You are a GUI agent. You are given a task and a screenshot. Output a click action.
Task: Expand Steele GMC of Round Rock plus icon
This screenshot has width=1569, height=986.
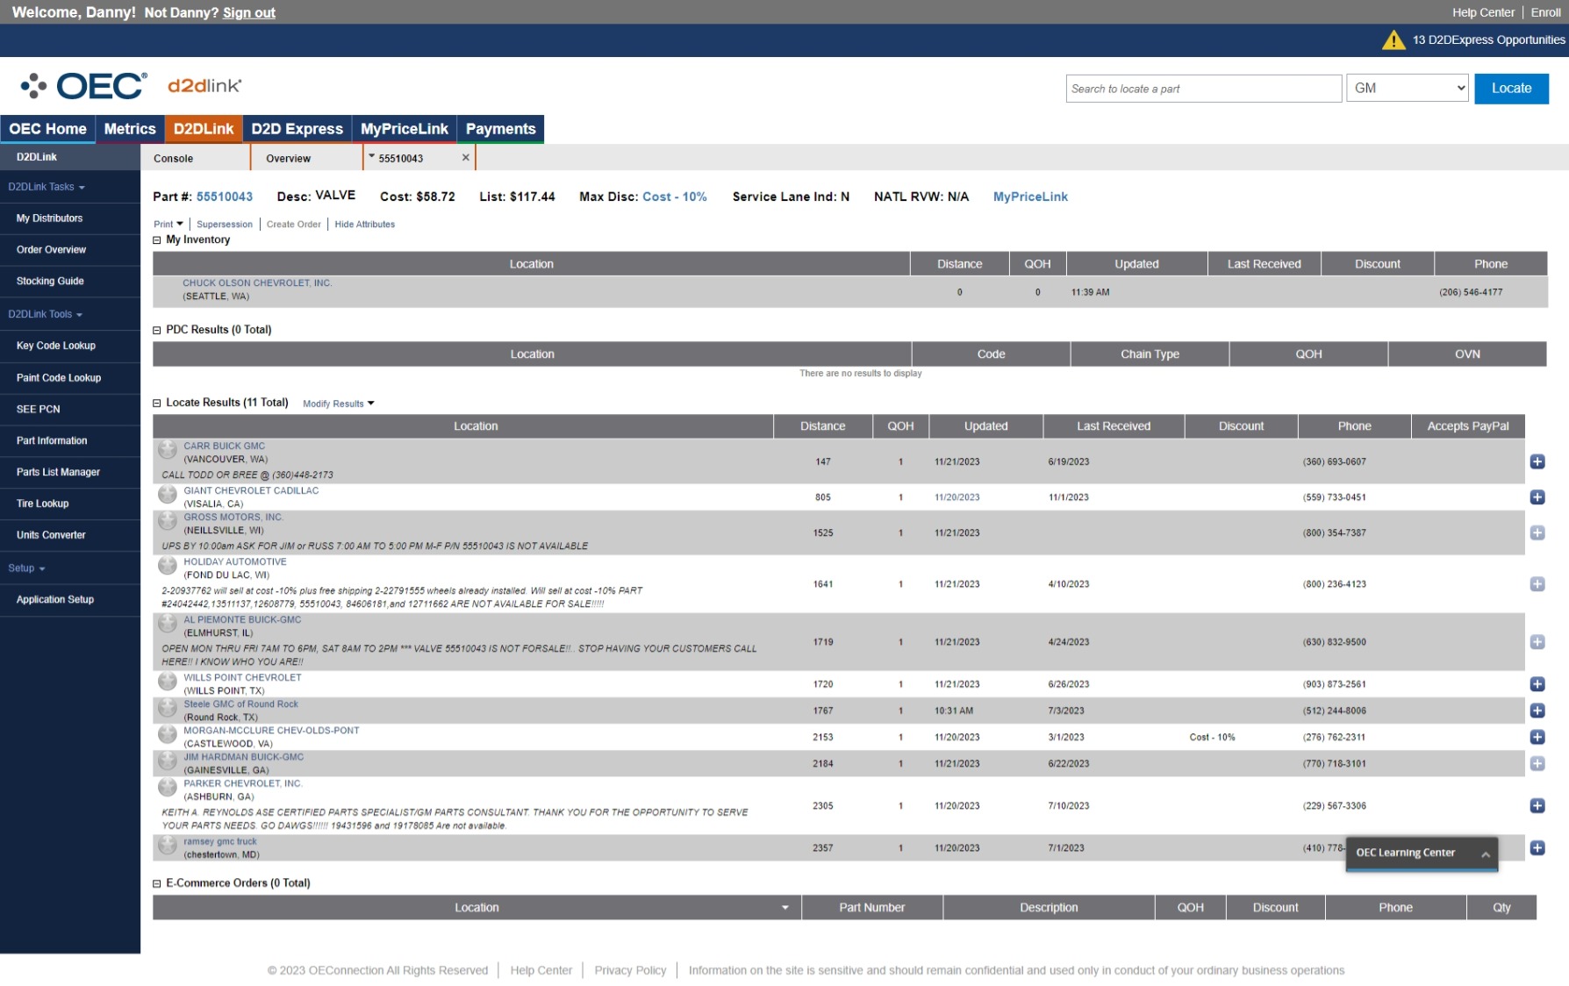(x=1537, y=711)
